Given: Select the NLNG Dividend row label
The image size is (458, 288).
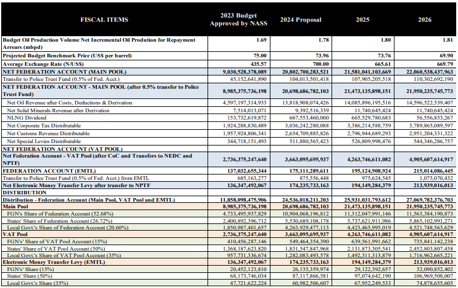Looking at the screenshot, I should coord(28,118).
